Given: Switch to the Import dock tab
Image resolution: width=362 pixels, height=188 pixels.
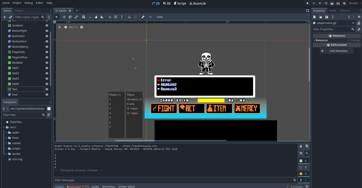Looking at the screenshot, I should coord(19,10).
